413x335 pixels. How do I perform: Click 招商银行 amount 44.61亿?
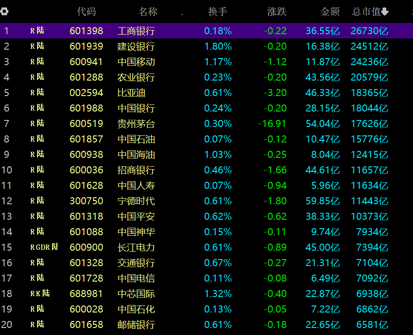point(323,170)
